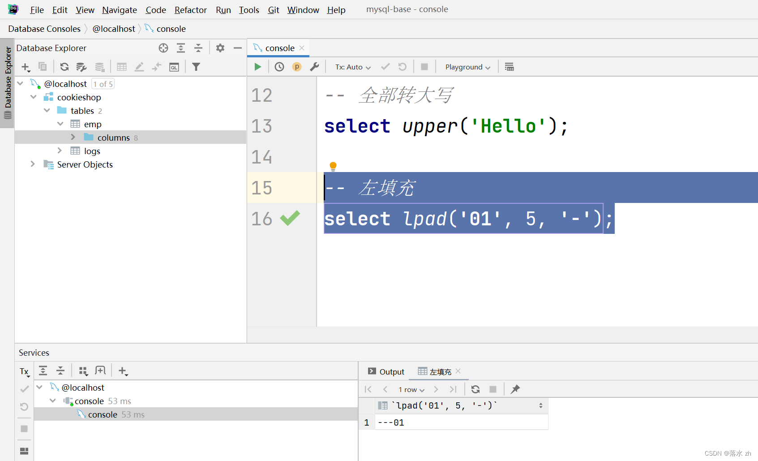758x461 pixels.
Task: Expand the Server Objects node
Action: coord(33,164)
